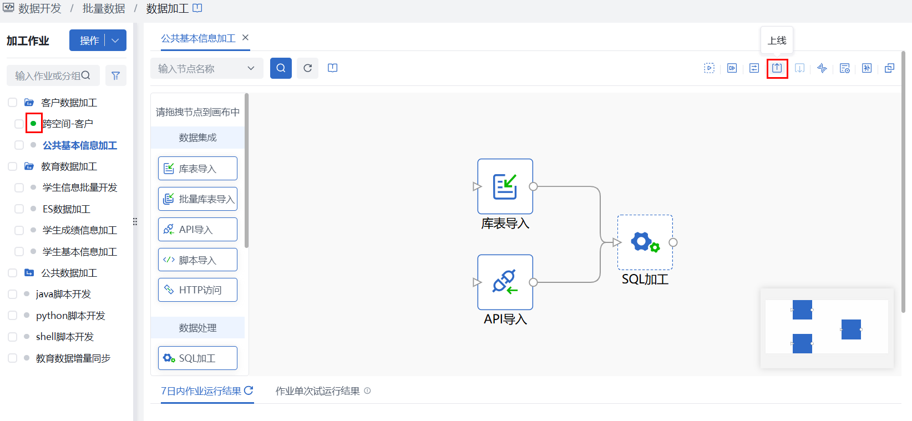This screenshot has width=912, height=421.
Task: Open the guide book icon beside refresh
Action: [332, 68]
